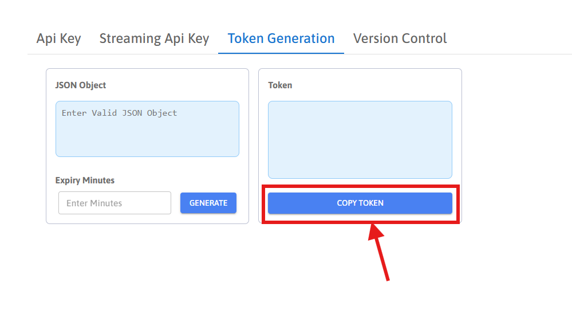Go to the Version Control tab

(x=400, y=38)
